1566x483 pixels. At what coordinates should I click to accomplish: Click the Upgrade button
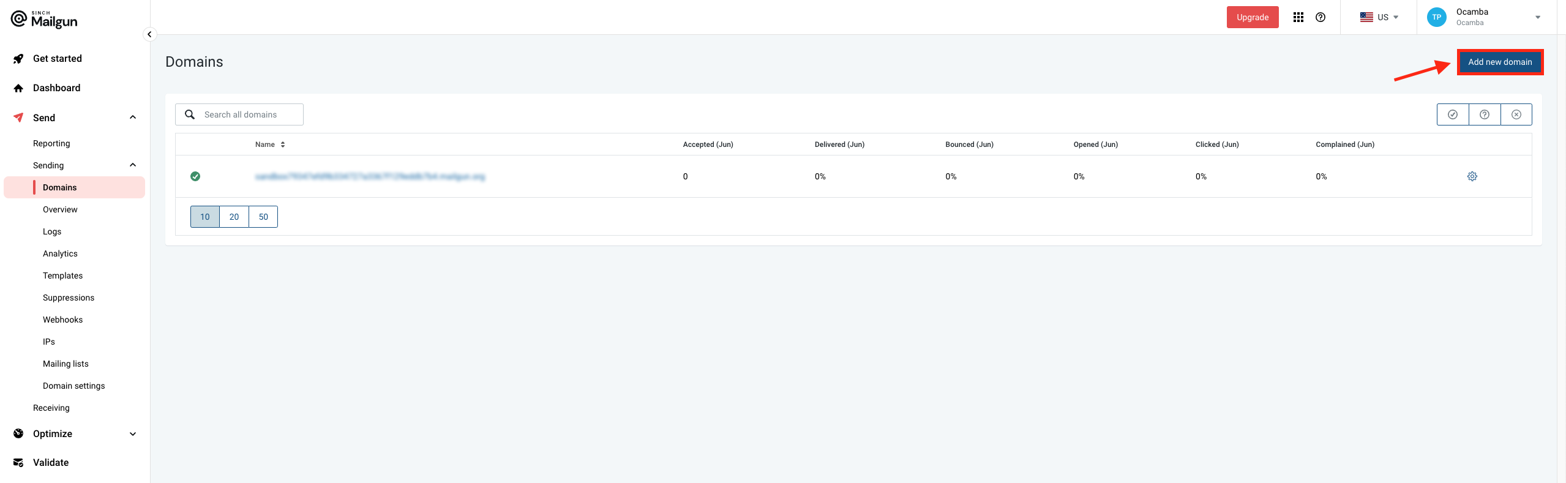tap(1253, 17)
